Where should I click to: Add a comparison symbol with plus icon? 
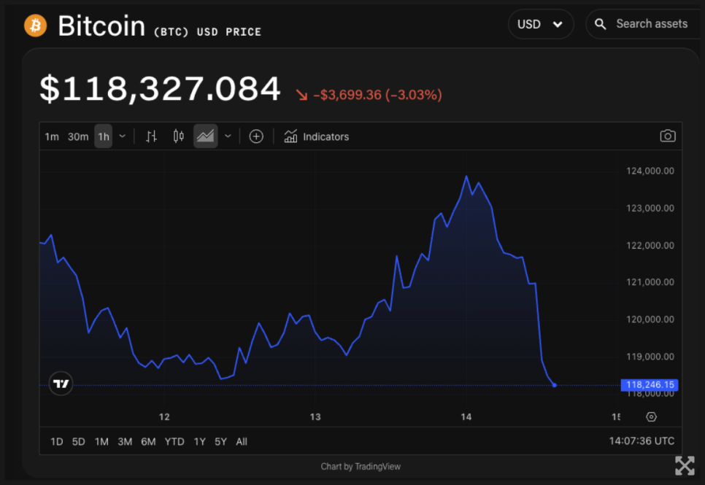coord(256,136)
